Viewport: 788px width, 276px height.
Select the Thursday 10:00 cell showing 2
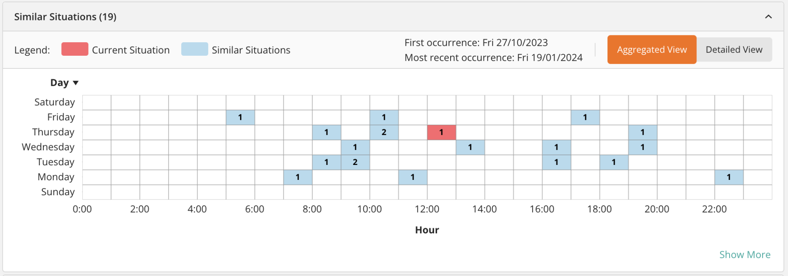pos(384,132)
